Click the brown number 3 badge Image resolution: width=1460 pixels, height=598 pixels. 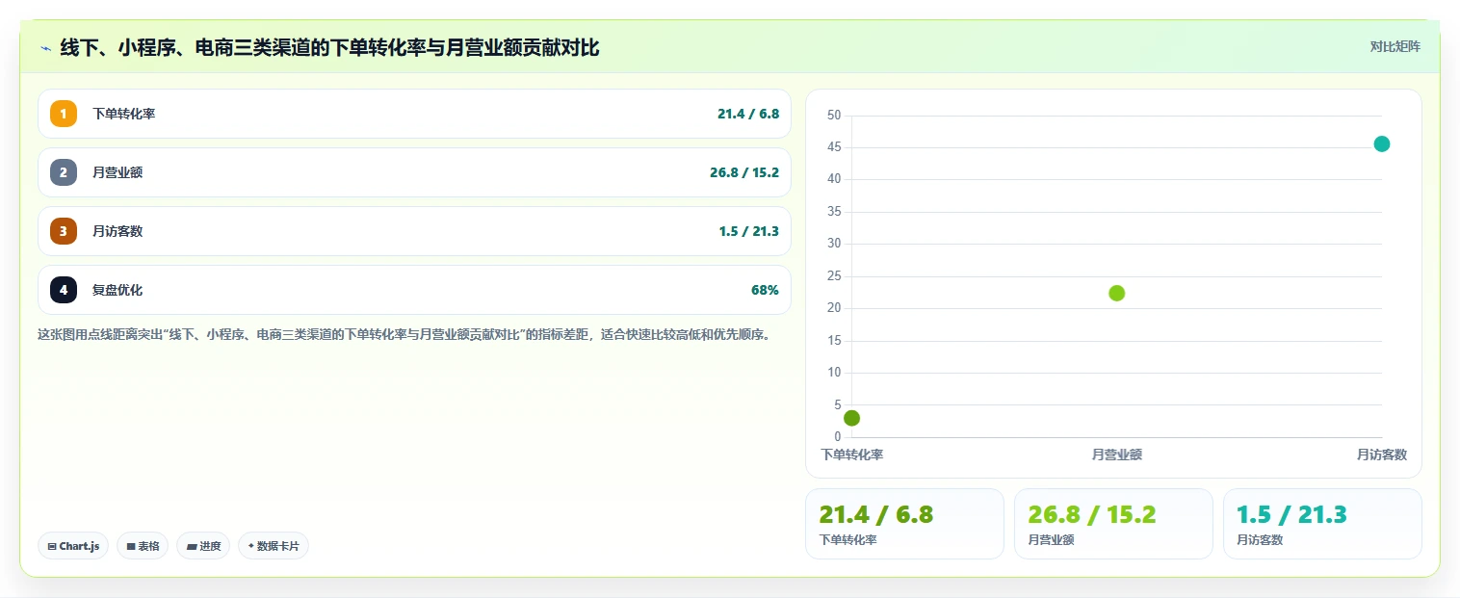pyautogui.click(x=64, y=231)
